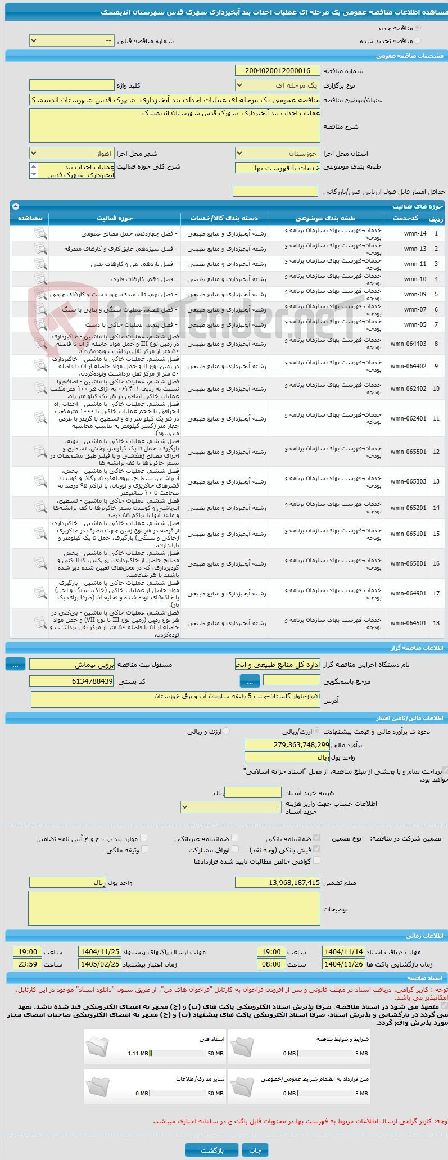The width and height of the screenshot is (448, 1160).
Task: Open view icon for row wmn-14
Action: coord(40,233)
